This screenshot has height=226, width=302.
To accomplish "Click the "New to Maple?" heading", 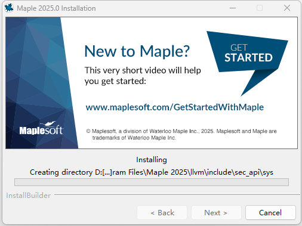I will [x=137, y=51].
